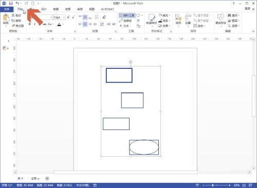Open the 12pt font size dropdown

64,17
